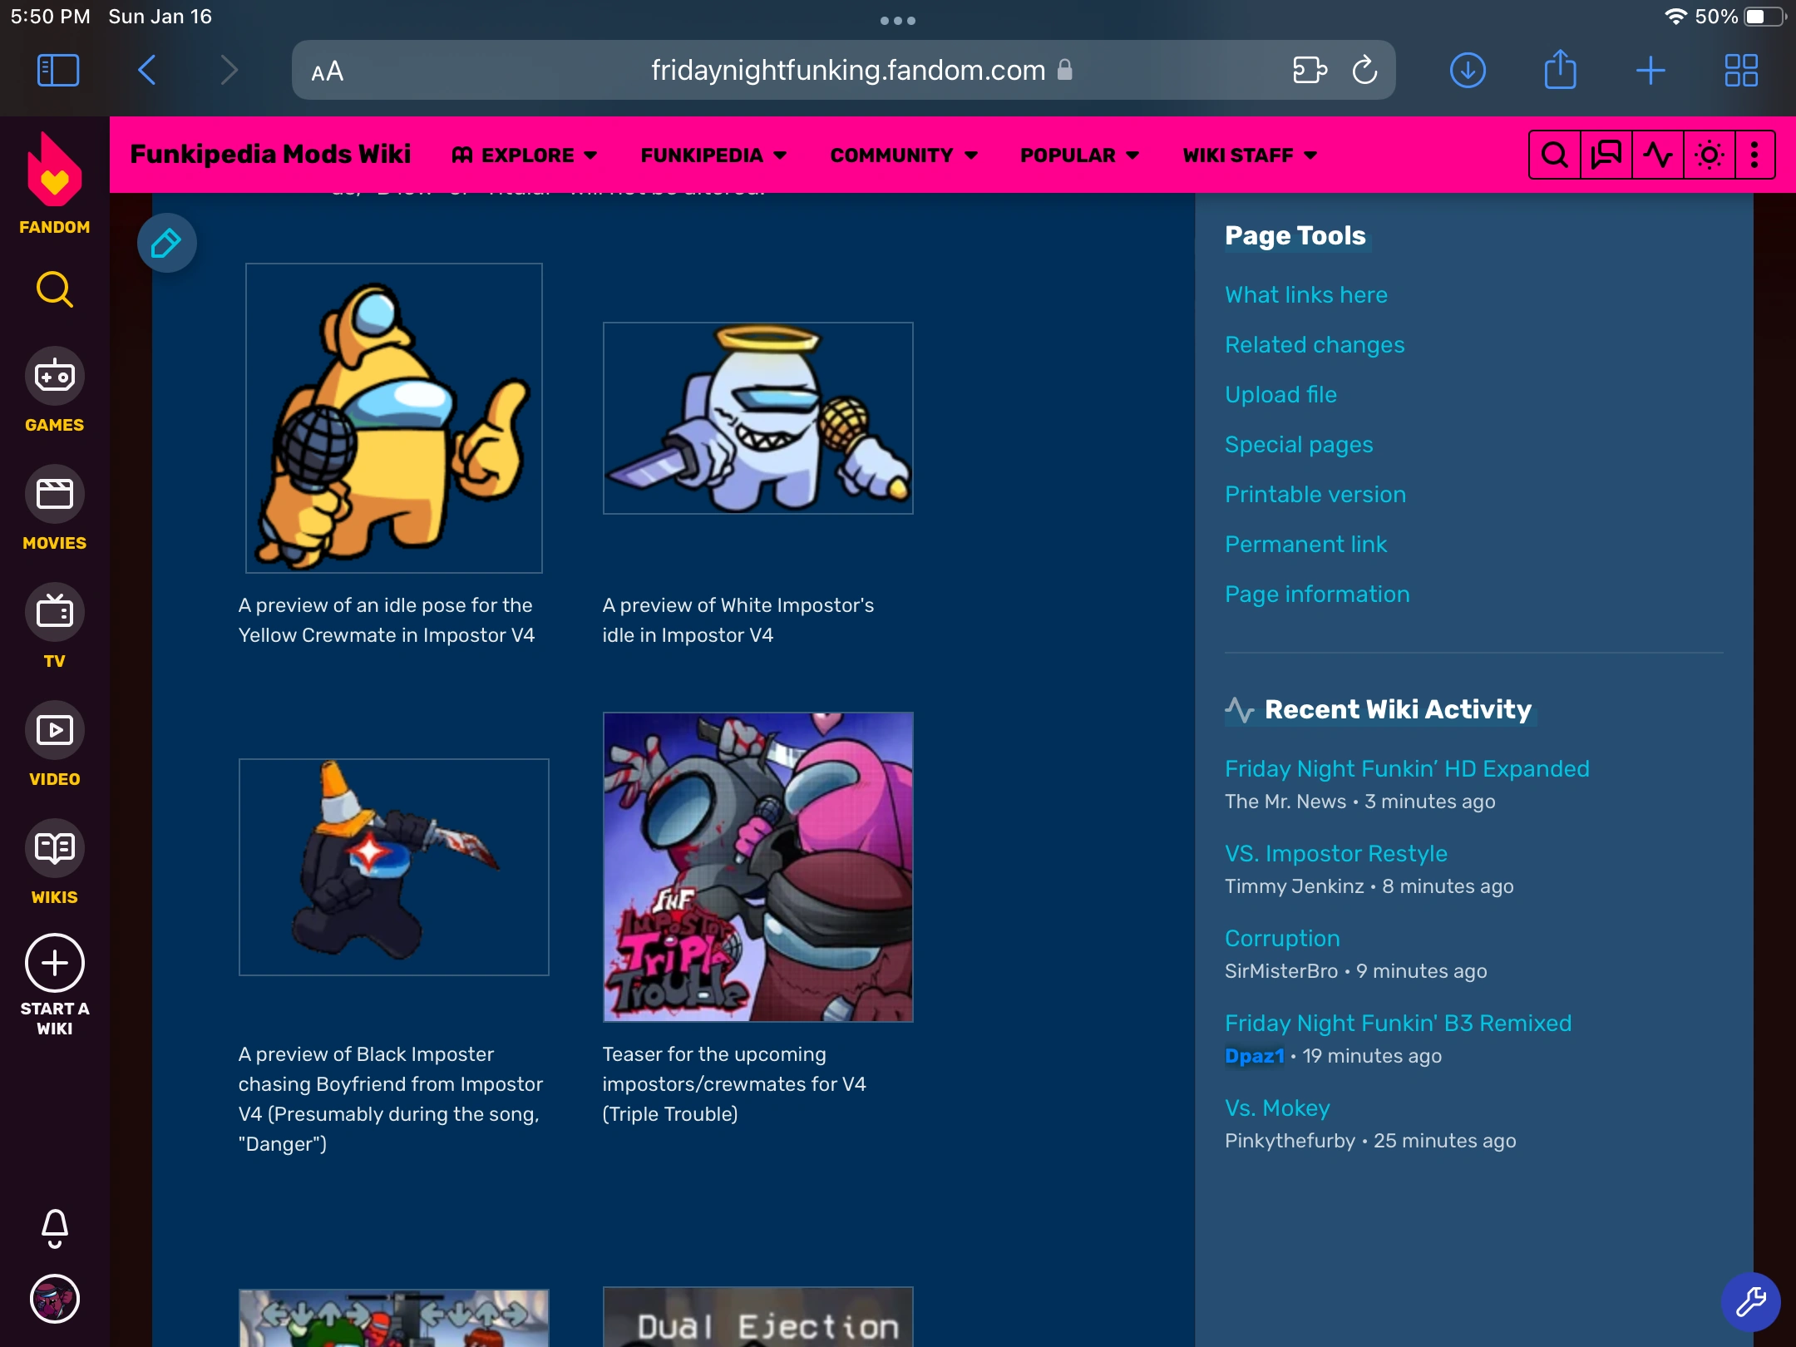Open notifications bell in Fandom sidebar
1796x1347 pixels.
tap(55, 1228)
